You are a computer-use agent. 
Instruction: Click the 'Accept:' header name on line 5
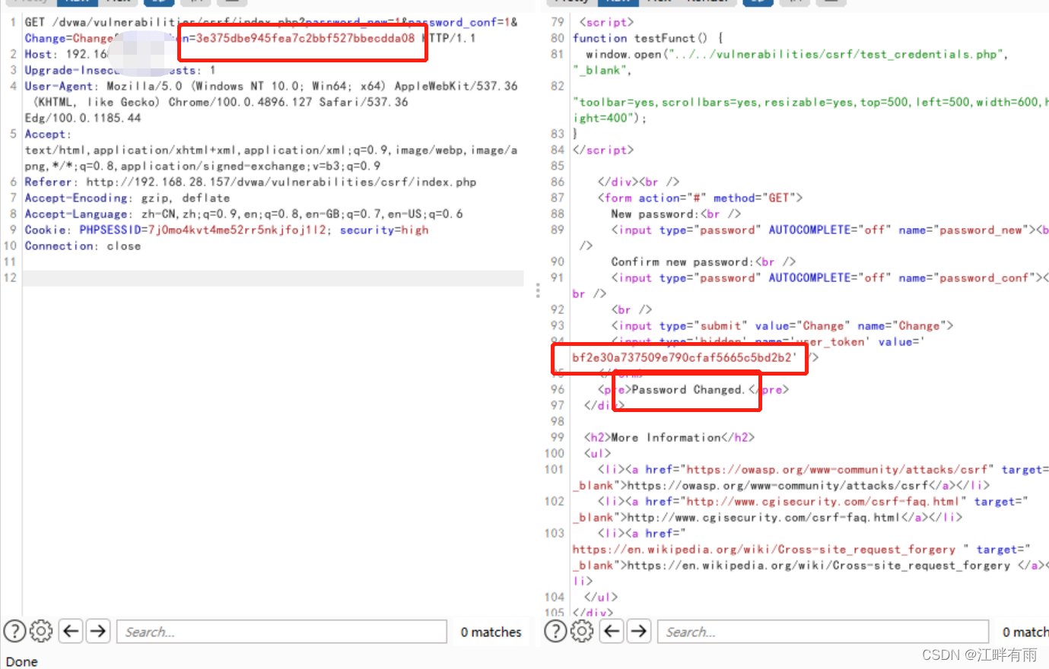click(x=46, y=134)
